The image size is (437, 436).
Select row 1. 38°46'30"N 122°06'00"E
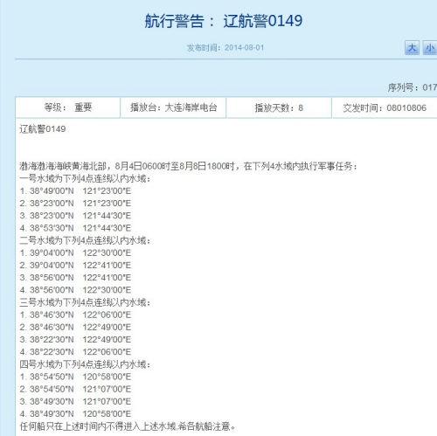[x=75, y=315]
